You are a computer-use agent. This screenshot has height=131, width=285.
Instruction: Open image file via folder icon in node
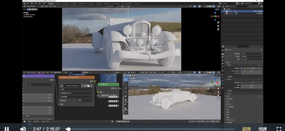(88, 86)
